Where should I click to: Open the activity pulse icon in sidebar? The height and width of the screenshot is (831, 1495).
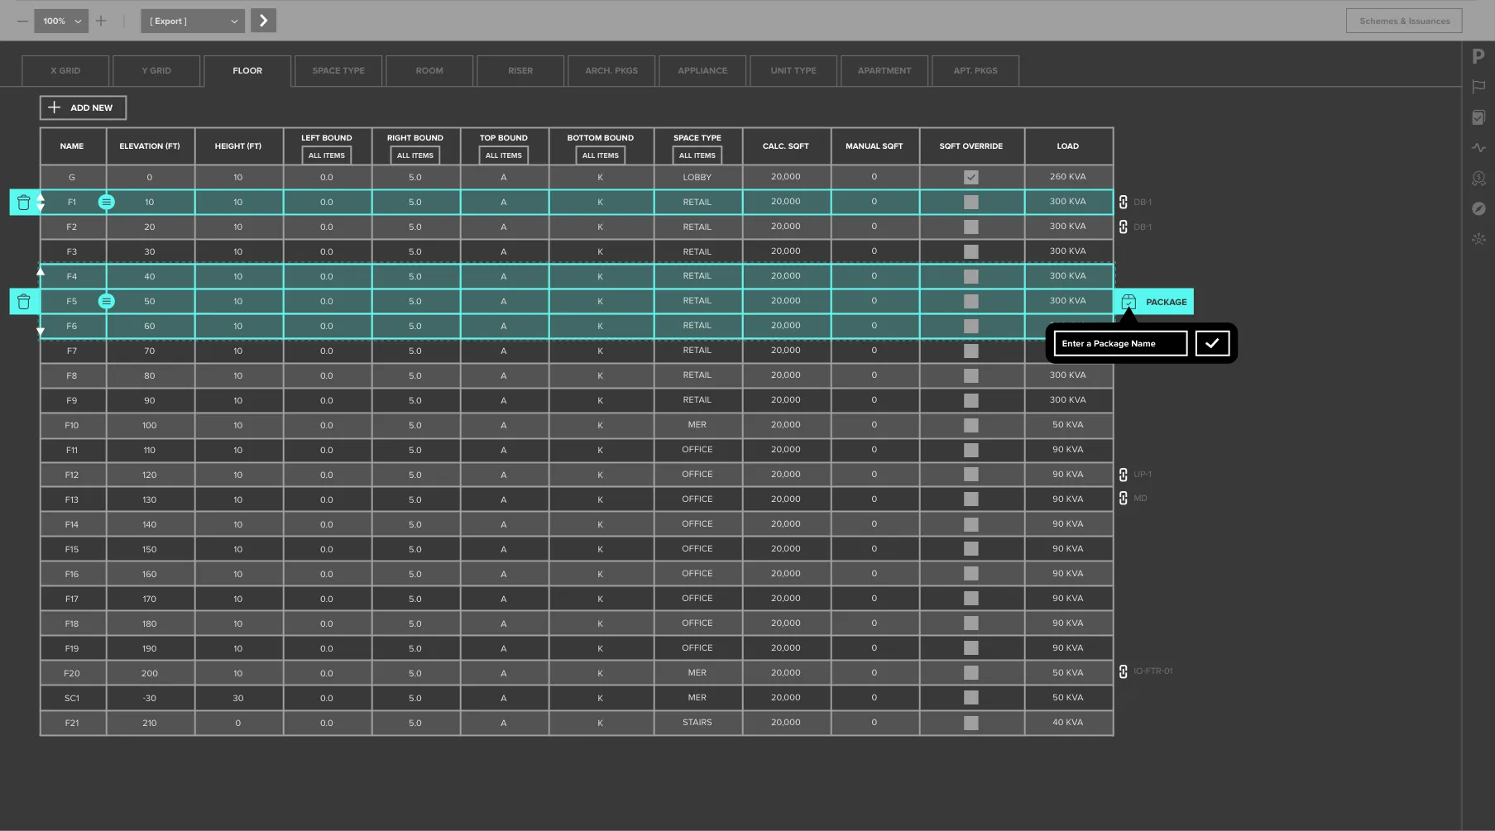(x=1478, y=148)
